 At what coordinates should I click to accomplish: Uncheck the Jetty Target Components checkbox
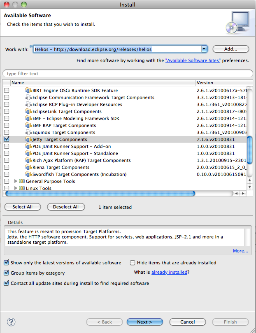point(7,139)
